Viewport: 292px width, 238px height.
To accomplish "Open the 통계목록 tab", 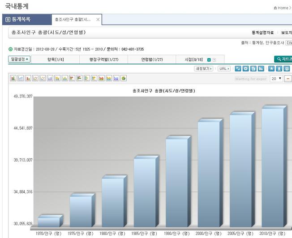I will click(x=27, y=19).
